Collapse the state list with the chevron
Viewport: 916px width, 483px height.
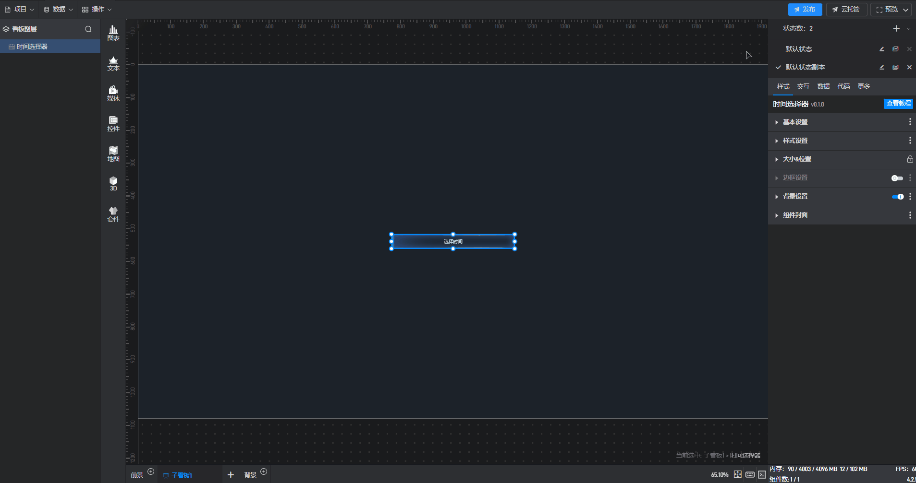909,29
